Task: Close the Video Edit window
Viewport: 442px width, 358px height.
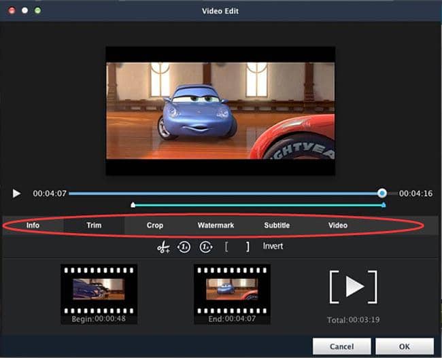Action: tap(12, 11)
